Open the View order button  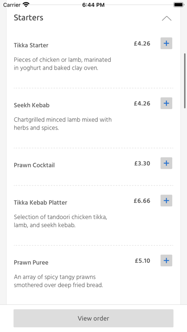[x=93, y=318]
